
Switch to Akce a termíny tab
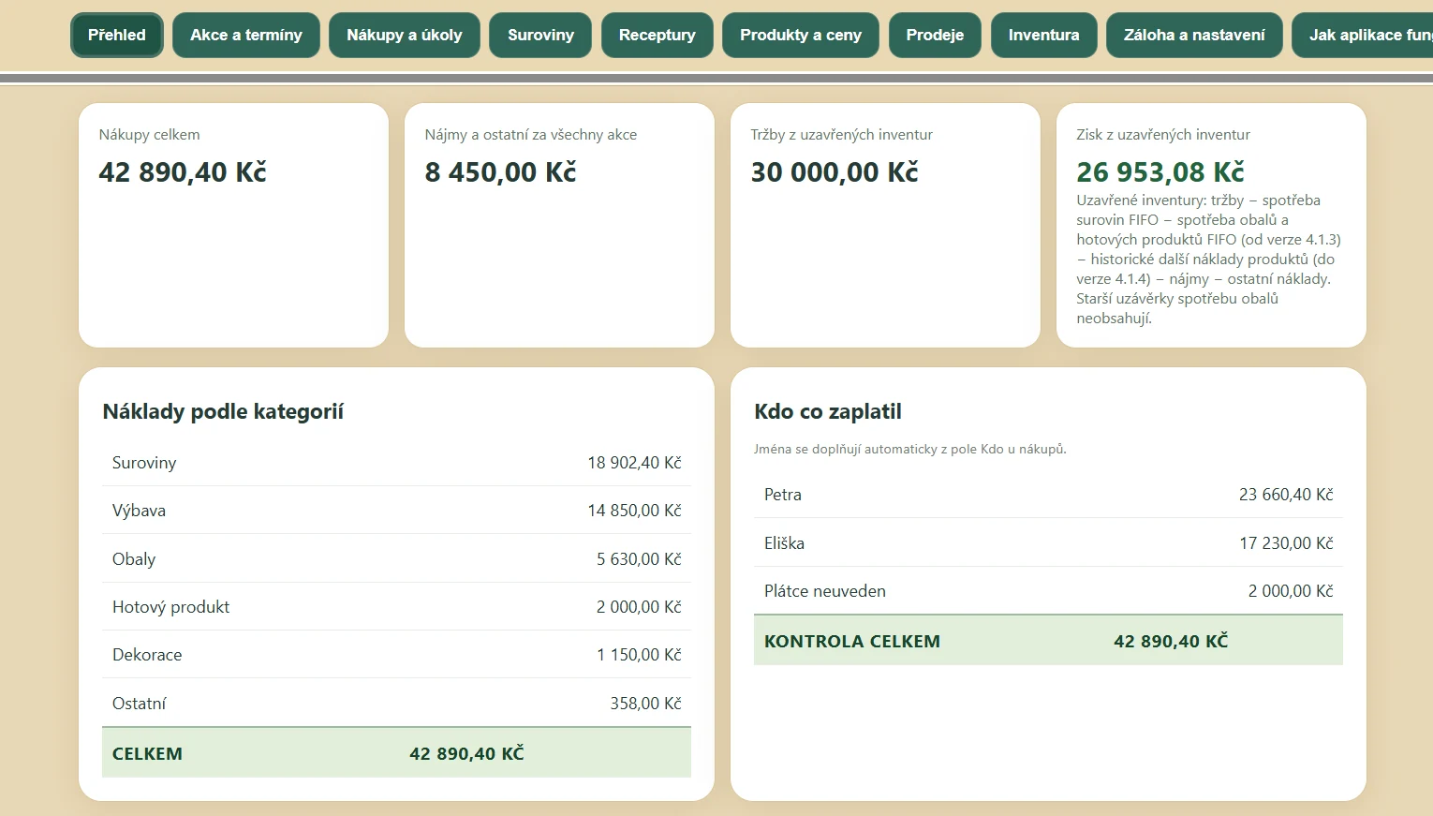(x=246, y=36)
